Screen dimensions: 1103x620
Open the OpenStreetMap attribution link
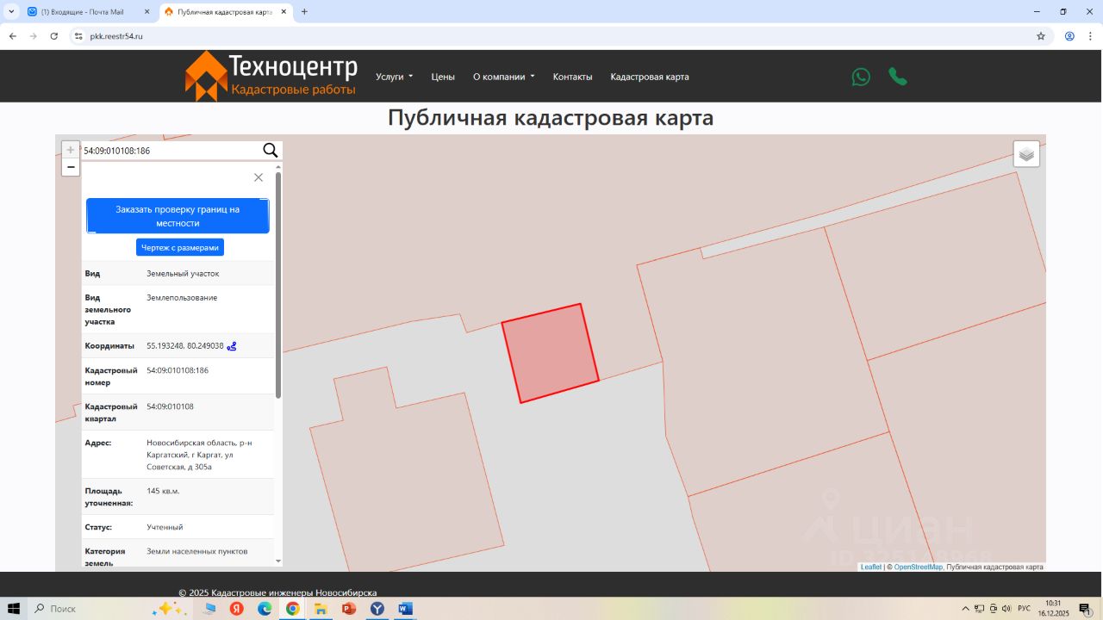919,567
